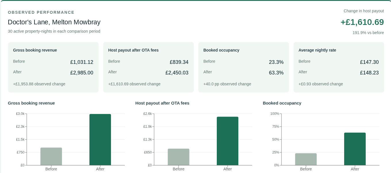This screenshot has height=173, width=391.
Task: Click "+£0.93 observed change" text
Action: [x=321, y=84]
